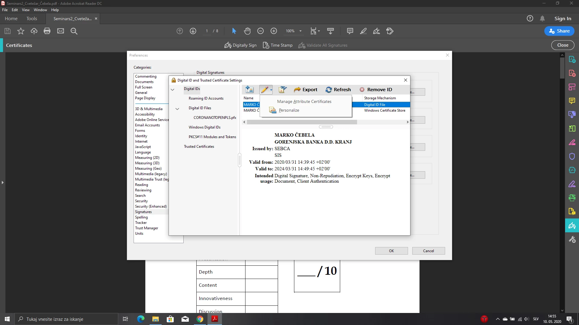Open Chrome from the Windows taskbar
This screenshot has height=325, width=579.
(200, 319)
